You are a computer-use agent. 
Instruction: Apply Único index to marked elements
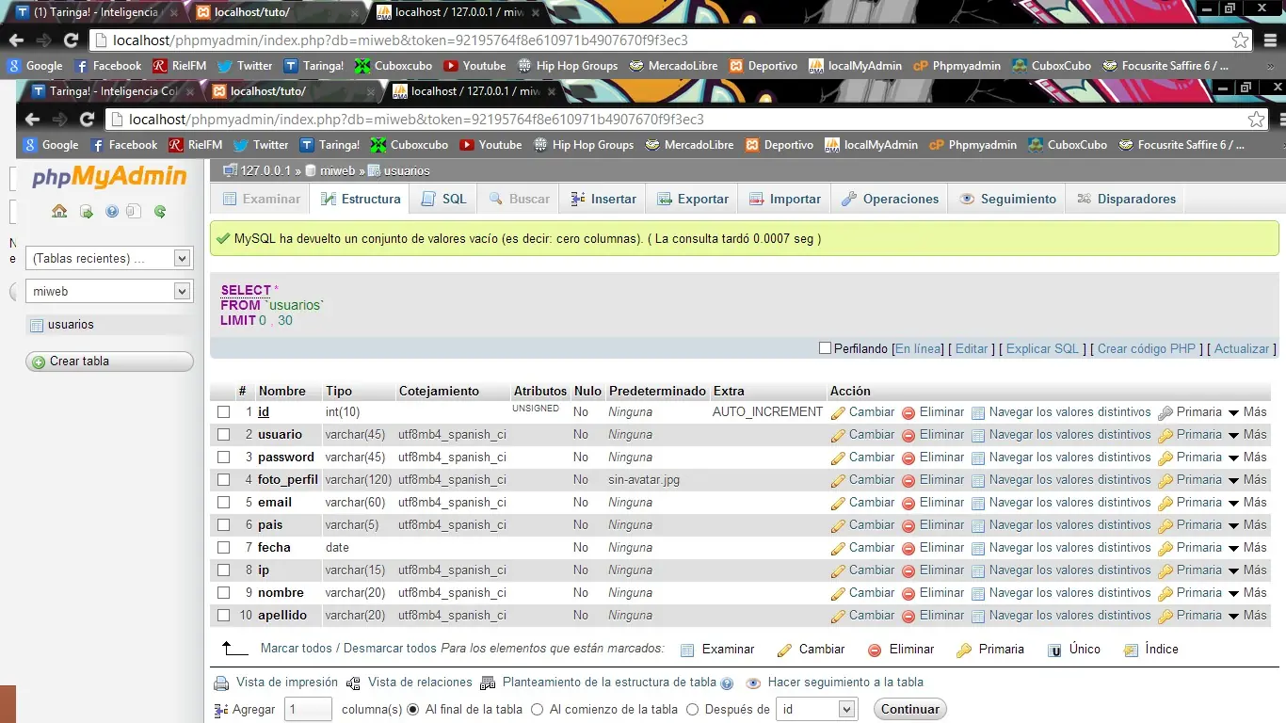pyautogui.click(x=1054, y=650)
